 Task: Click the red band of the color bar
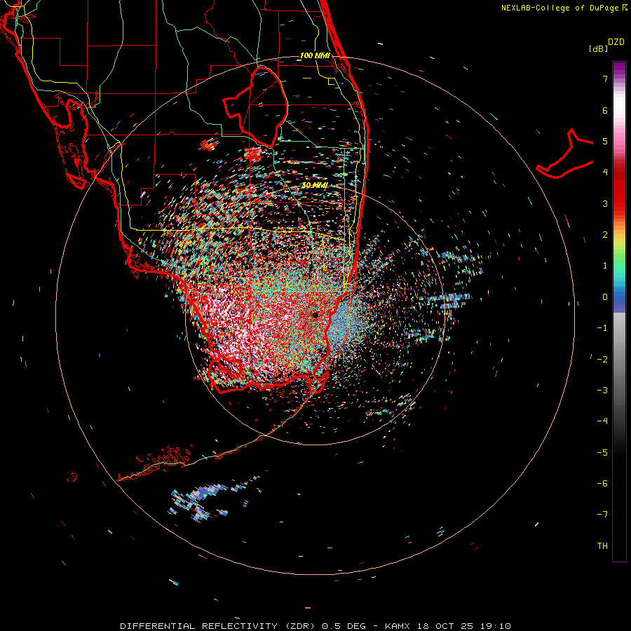(619, 194)
